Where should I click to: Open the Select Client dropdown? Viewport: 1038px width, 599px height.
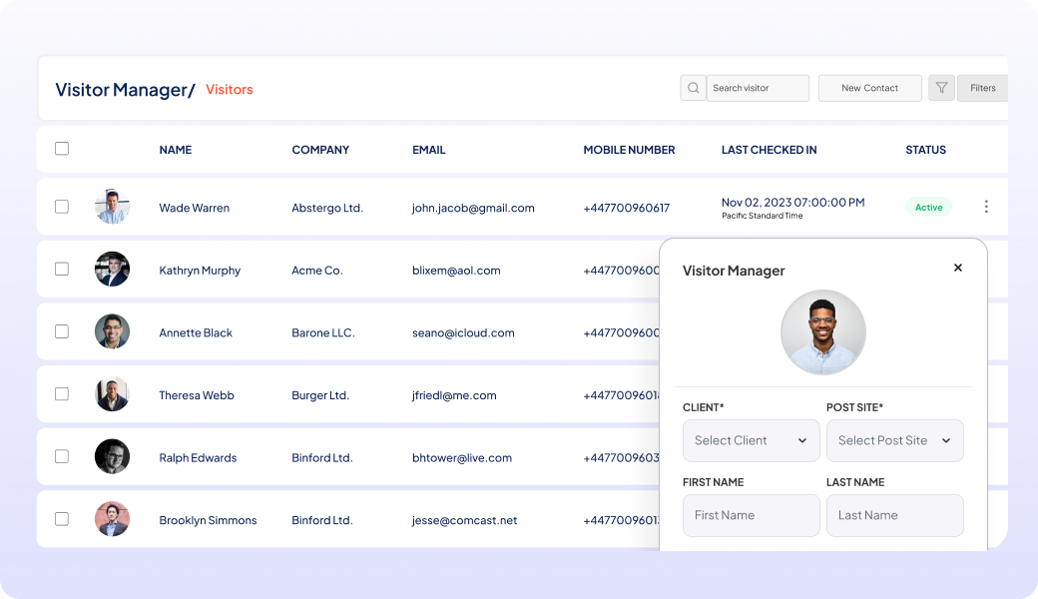point(752,441)
